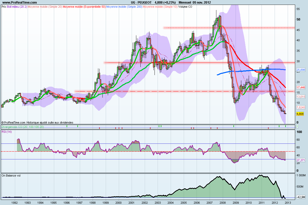Select the "80" label on the RSI axis
The height and width of the screenshot is (205, 308).
pyautogui.click(x=298, y=140)
